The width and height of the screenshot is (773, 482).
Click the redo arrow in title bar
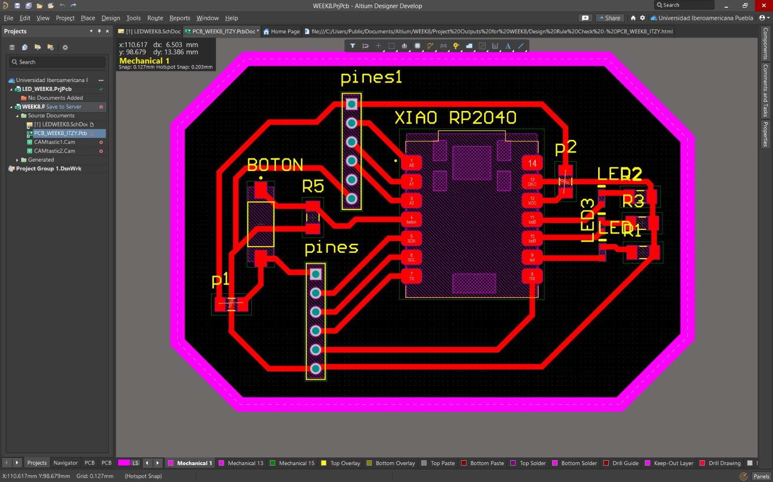coord(73,6)
